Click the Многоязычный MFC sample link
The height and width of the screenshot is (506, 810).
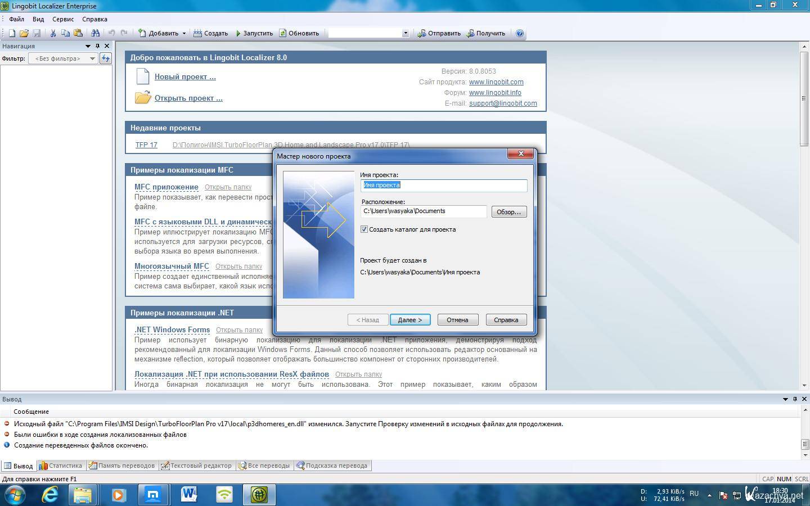(172, 266)
